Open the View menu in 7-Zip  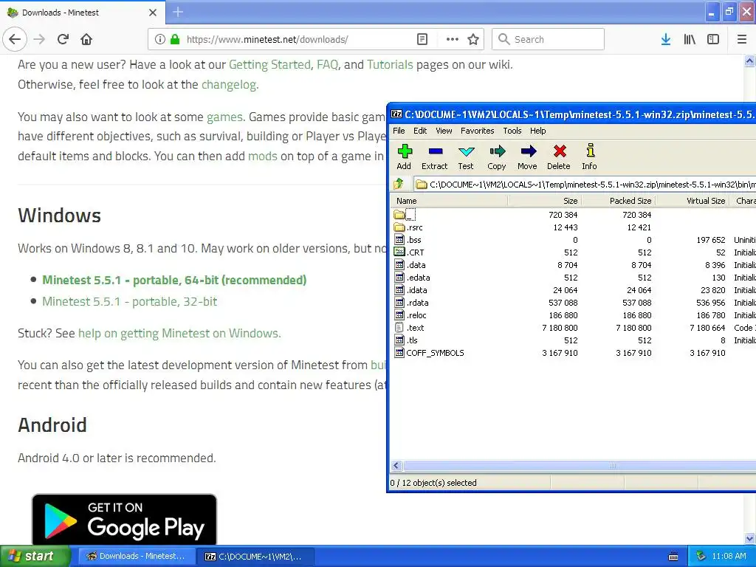444,131
